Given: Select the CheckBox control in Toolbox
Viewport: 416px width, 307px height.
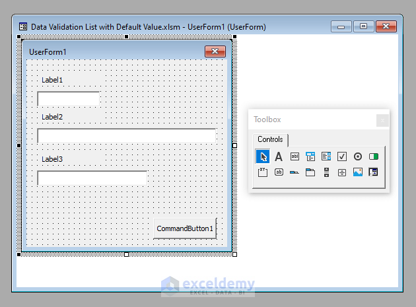Looking at the screenshot, I should tap(342, 156).
